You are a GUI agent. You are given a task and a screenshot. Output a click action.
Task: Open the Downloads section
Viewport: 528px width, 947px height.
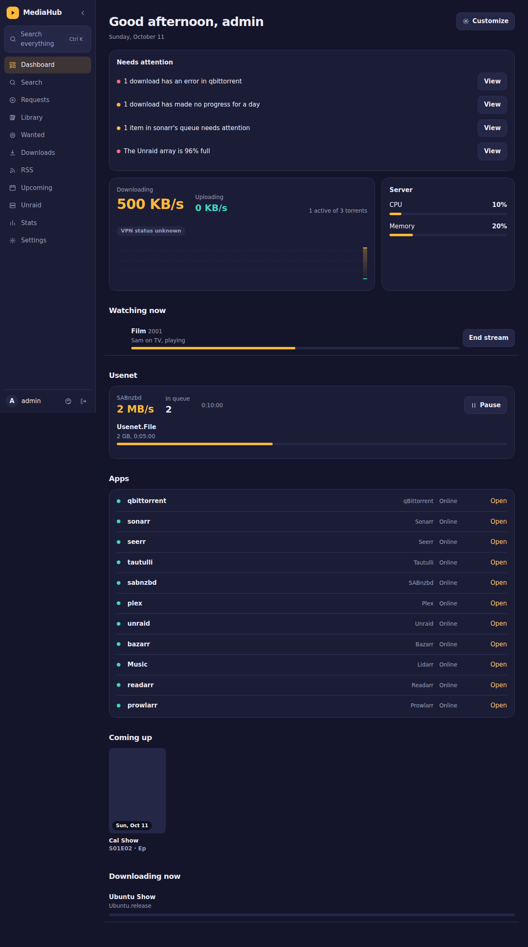pos(47,153)
